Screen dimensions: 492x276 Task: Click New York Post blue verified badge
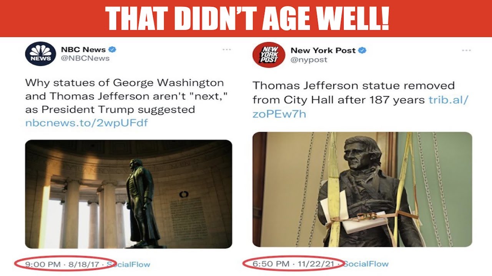pyautogui.click(x=362, y=50)
